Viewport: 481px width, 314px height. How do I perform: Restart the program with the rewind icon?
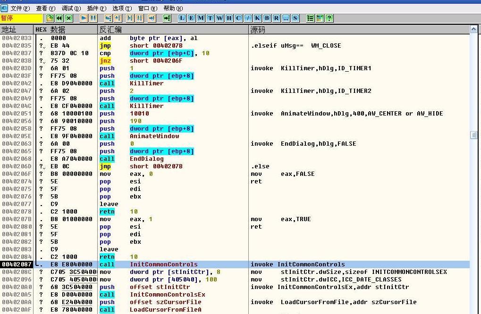tap(59, 18)
